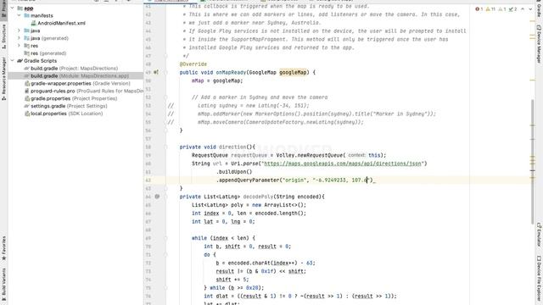Click the override gutter icon beside onMapReady
This screenshot has width=543, height=305.
coord(156,72)
